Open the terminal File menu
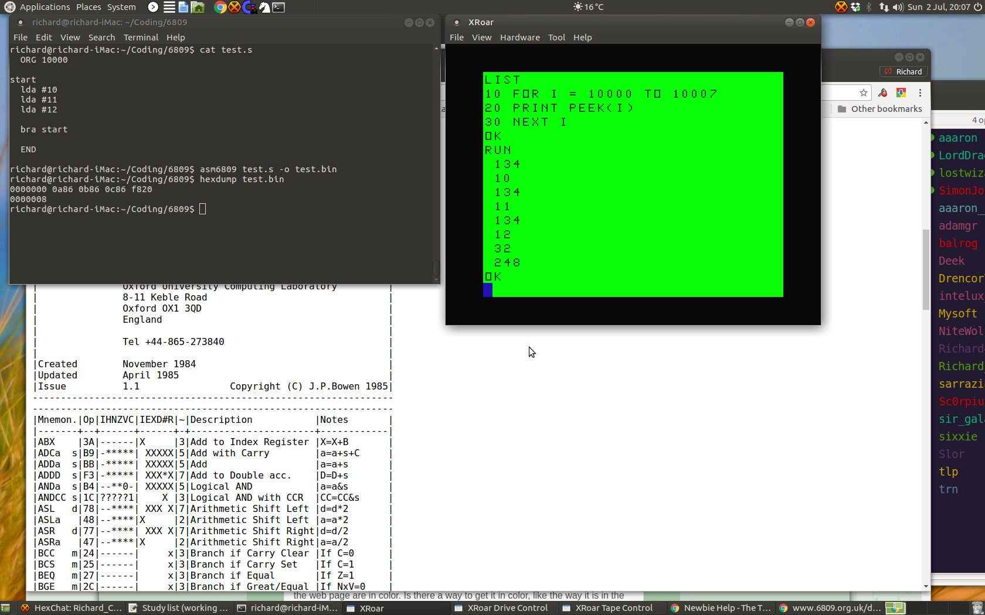The width and height of the screenshot is (985, 615). (21, 37)
